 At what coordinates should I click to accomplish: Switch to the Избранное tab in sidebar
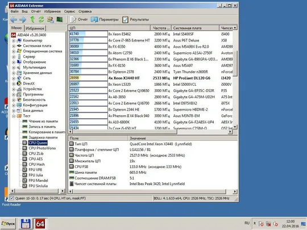pyautogui.click(x=35, y=28)
